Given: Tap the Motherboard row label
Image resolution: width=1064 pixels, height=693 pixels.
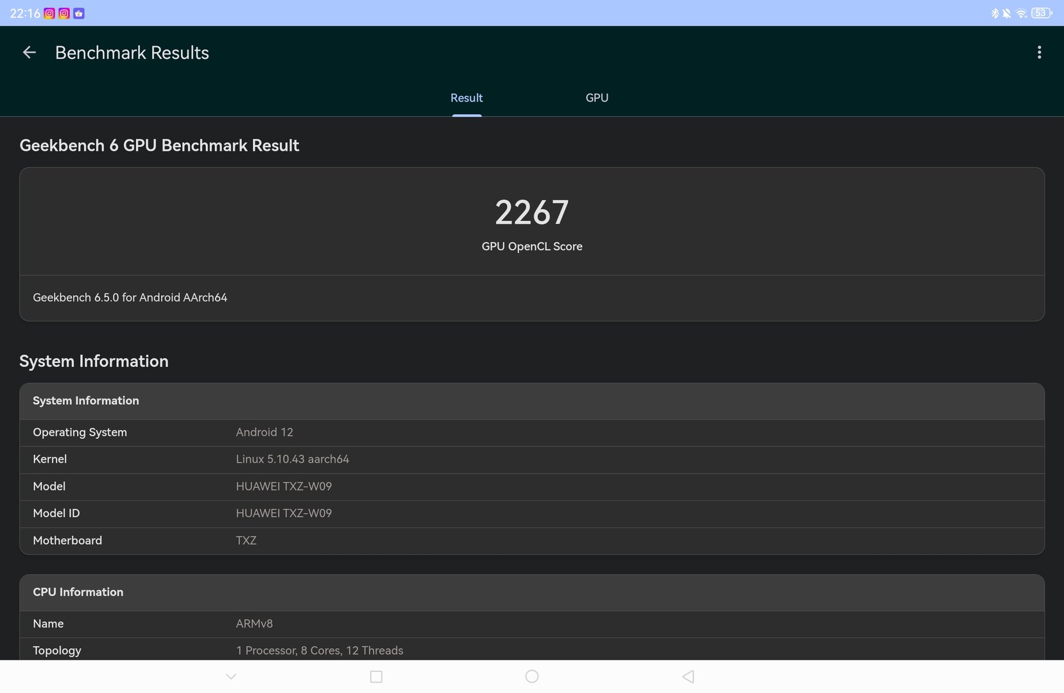Looking at the screenshot, I should pos(67,541).
